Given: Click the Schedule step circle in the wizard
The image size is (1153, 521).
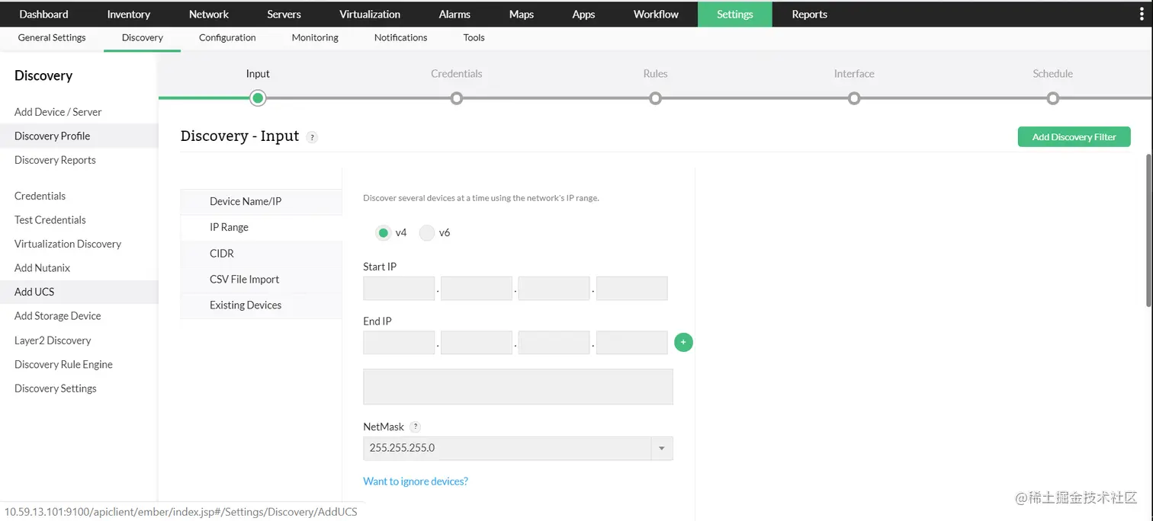Looking at the screenshot, I should tap(1052, 98).
